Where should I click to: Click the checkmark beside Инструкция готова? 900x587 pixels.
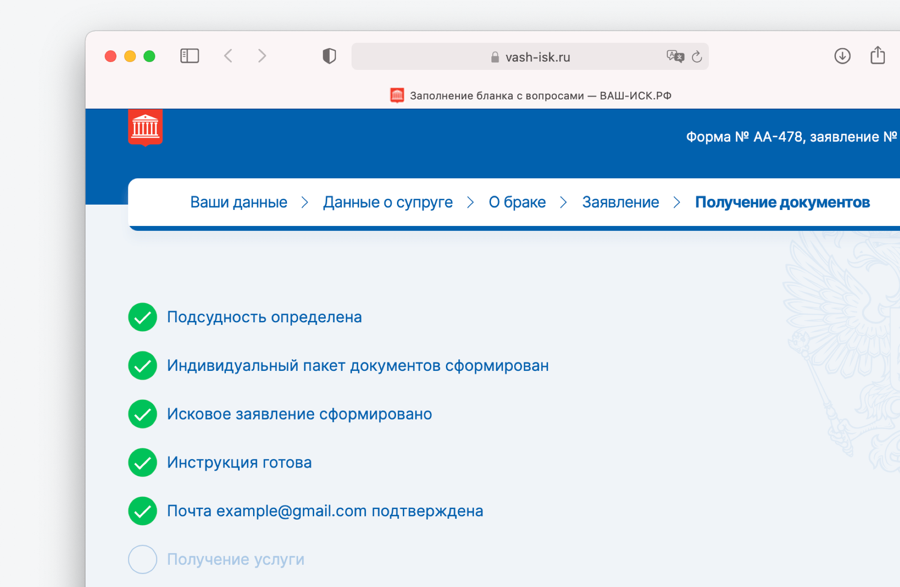(143, 462)
